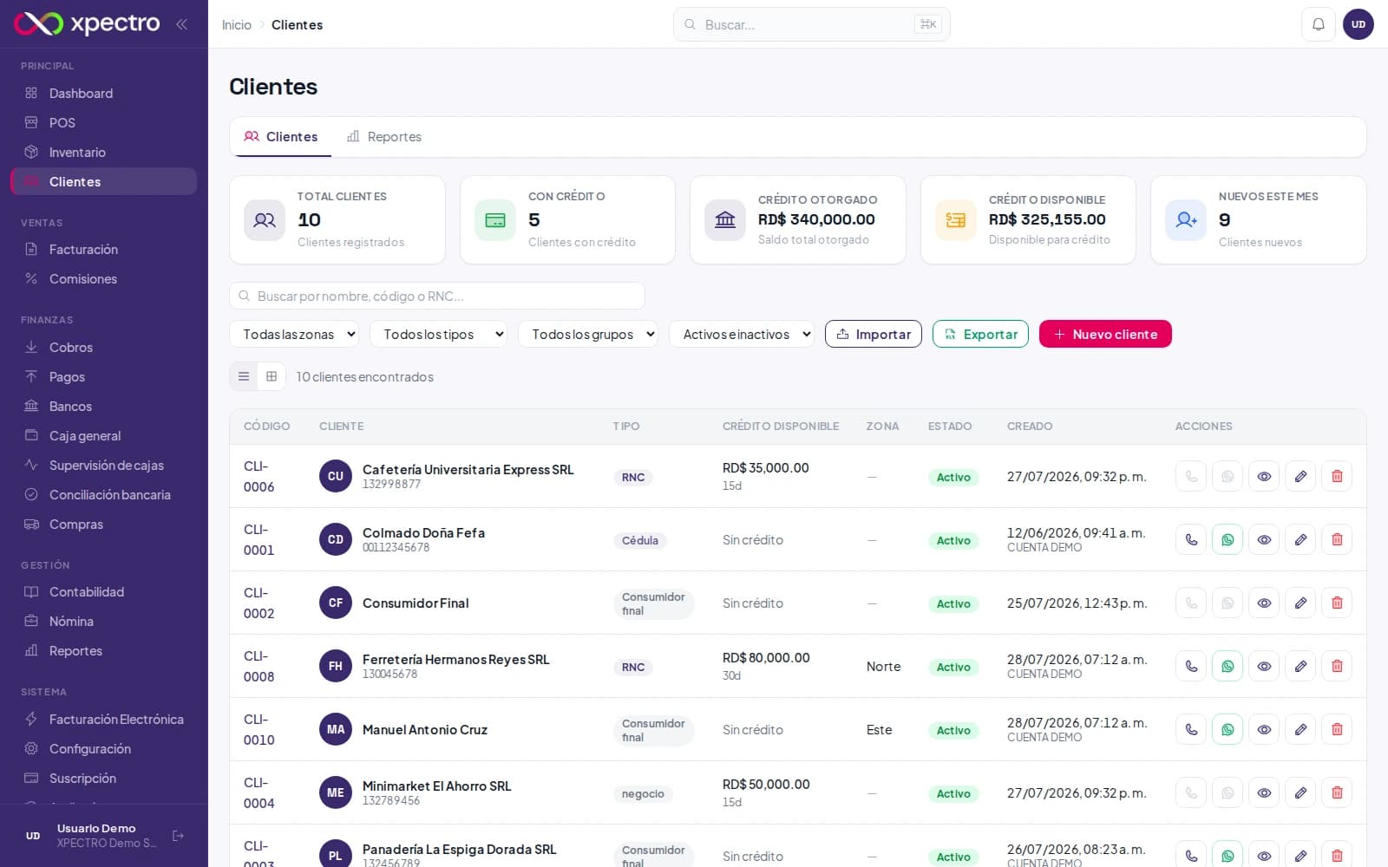The width and height of the screenshot is (1388, 867).
Task: Call Colmado Doña Fefa phone icon
Action: pos(1191,539)
